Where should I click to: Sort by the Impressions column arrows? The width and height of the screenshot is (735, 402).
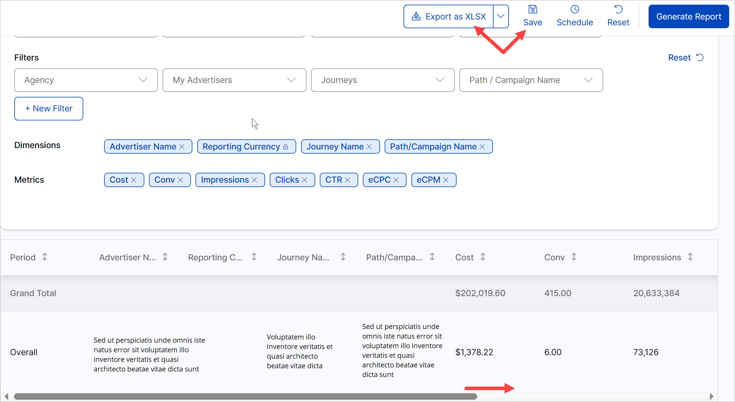tap(690, 257)
